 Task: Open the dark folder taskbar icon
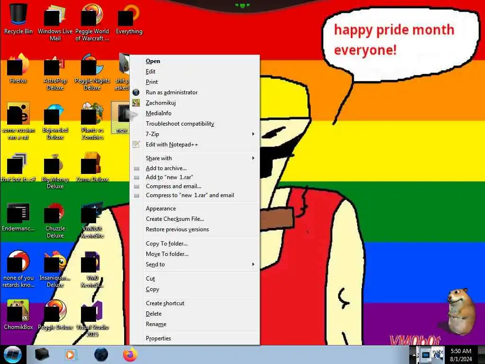click(42, 355)
